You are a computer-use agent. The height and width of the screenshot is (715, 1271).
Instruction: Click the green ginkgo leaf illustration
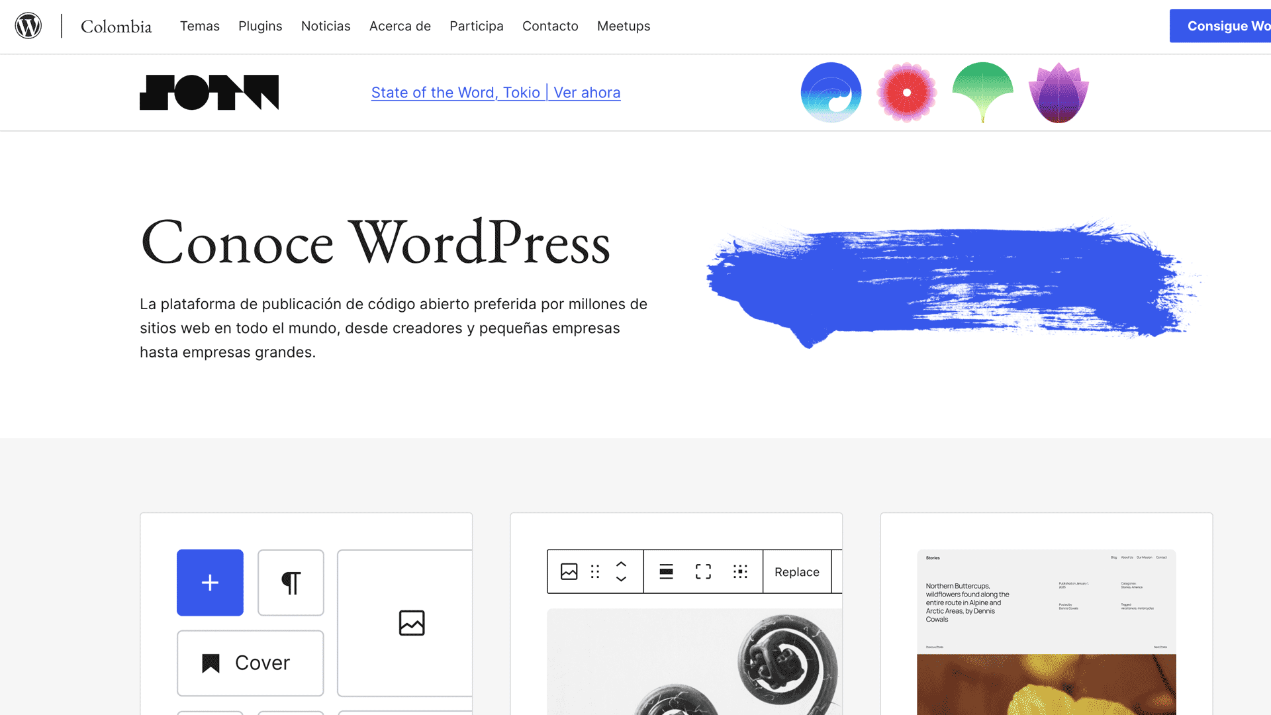click(982, 92)
